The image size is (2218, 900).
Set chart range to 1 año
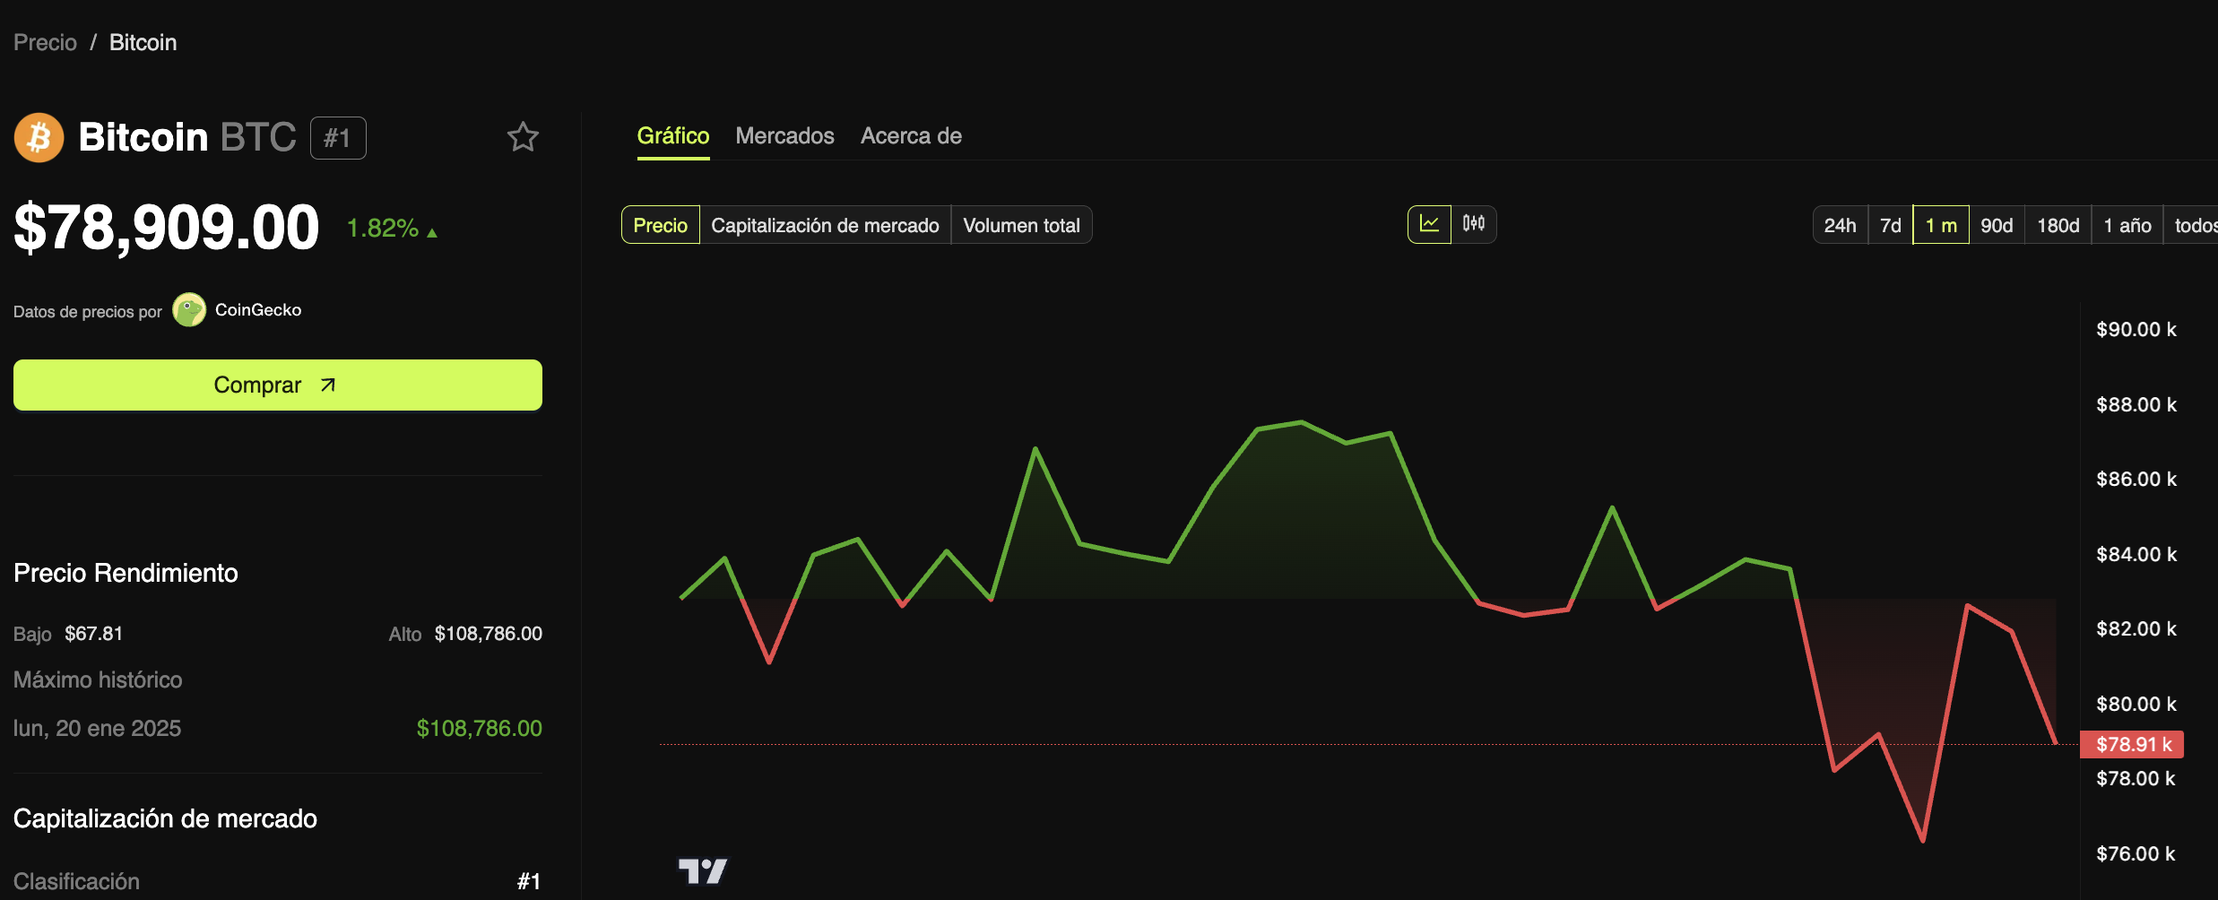[x=2127, y=225]
